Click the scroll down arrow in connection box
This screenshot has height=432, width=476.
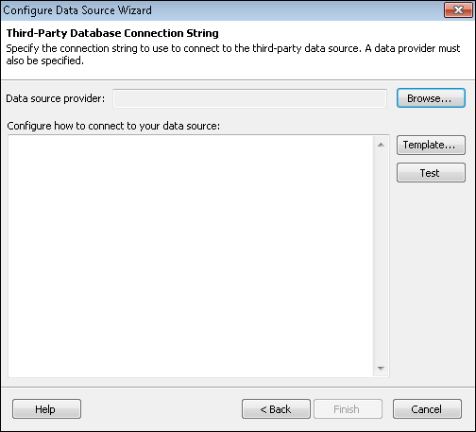(x=381, y=368)
